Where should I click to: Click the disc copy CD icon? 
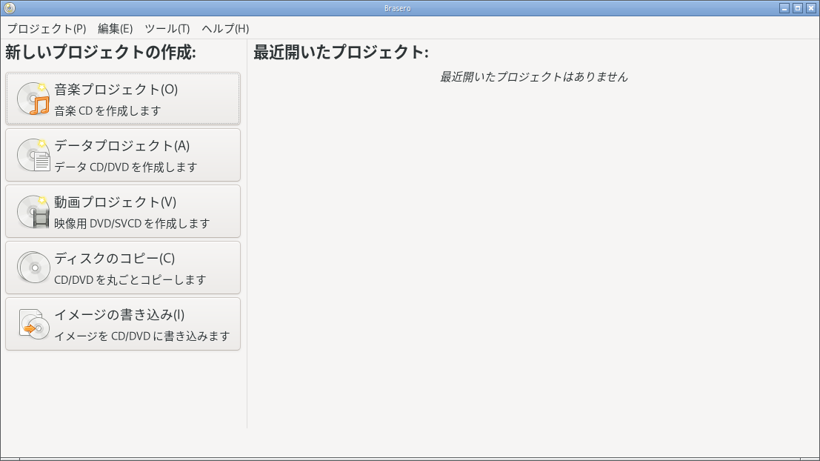coord(33,268)
